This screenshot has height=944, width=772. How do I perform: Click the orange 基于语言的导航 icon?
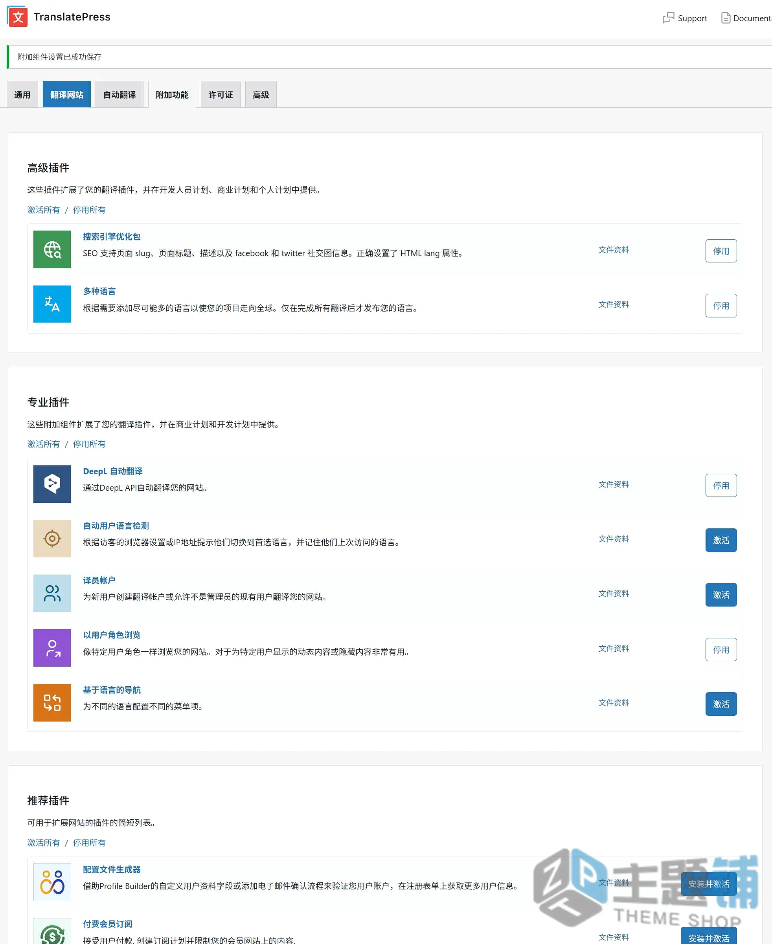52,703
